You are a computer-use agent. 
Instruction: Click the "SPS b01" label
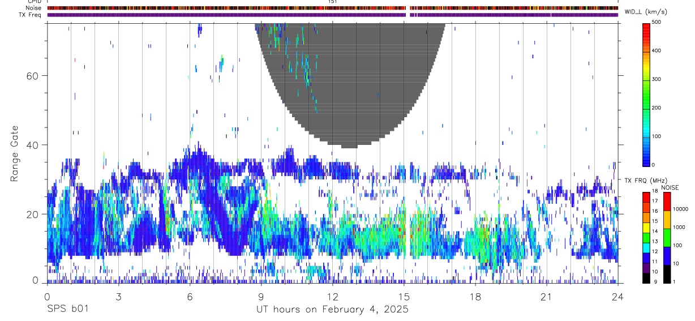[67, 310]
